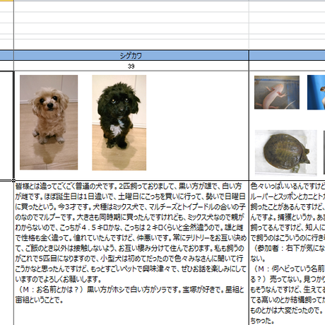The width and height of the screenshot is (325, 325).
Task: Select the cell starting 皆様とは違ってごくごく普通の犬です
Action: click(x=131, y=253)
